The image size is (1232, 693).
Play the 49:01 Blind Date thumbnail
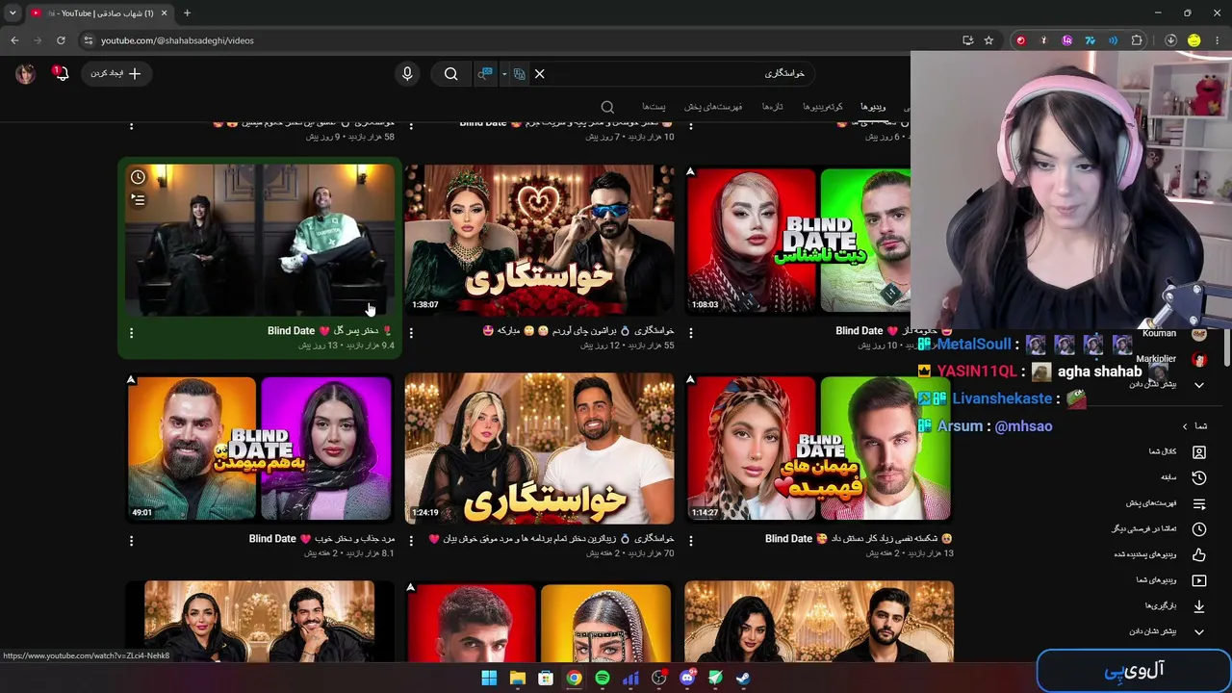click(260, 448)
